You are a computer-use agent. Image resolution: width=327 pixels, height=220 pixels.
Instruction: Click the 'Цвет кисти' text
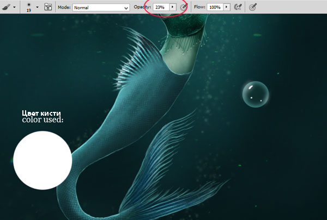pos(41,114)
